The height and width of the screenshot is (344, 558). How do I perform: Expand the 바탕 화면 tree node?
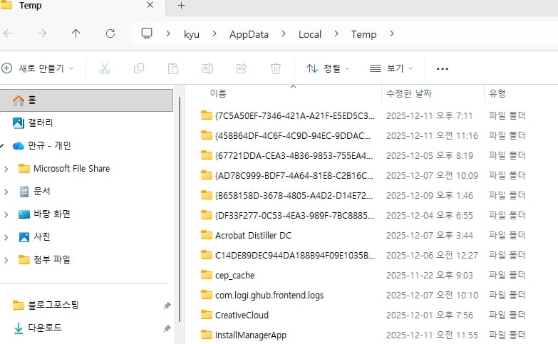point(6,214)
